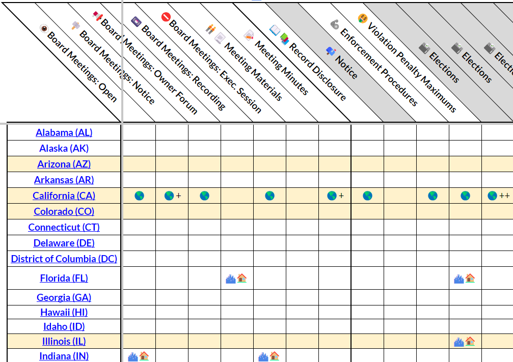The image size is (513, 362).
Task: Open the Arizona (AZ) link
Action: tap(64, 164)
